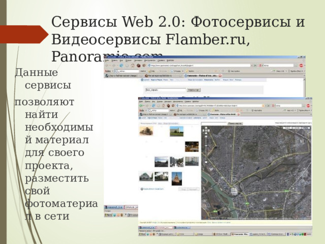
Task: Click Home icon in front browser toolbar
Action: click(x=164, y=106)
